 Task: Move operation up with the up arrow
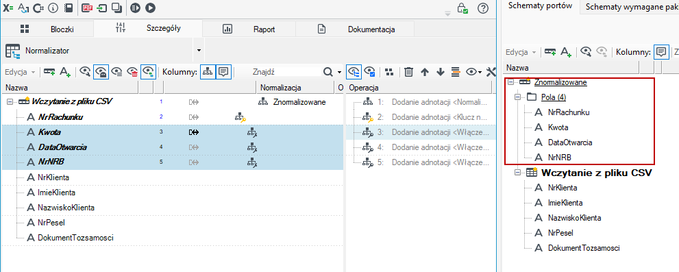point(424,72)
